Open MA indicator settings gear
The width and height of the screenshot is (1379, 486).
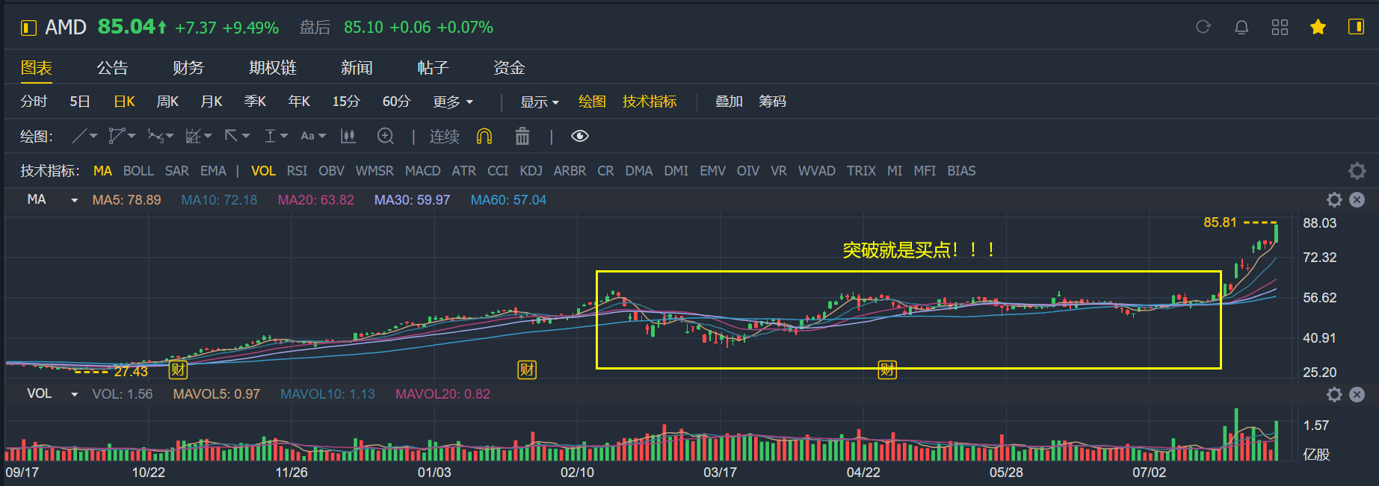tap(1334, 199)
